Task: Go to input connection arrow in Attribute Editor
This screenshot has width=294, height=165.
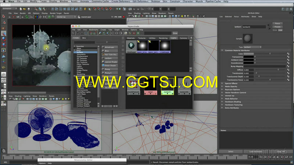Action: click(269, 25)
